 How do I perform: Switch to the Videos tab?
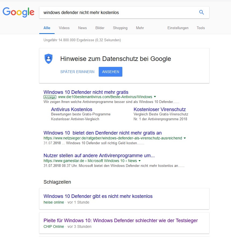coord(64,28)
